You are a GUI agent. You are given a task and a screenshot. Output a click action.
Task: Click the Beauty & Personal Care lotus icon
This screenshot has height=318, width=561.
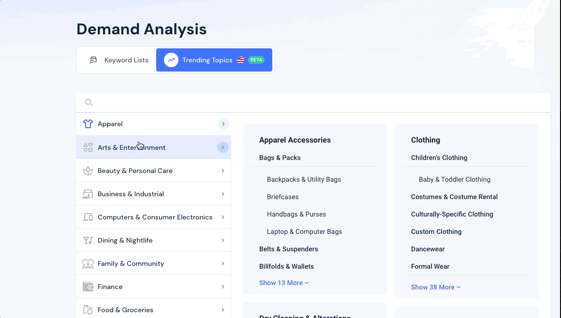[88, 171]
